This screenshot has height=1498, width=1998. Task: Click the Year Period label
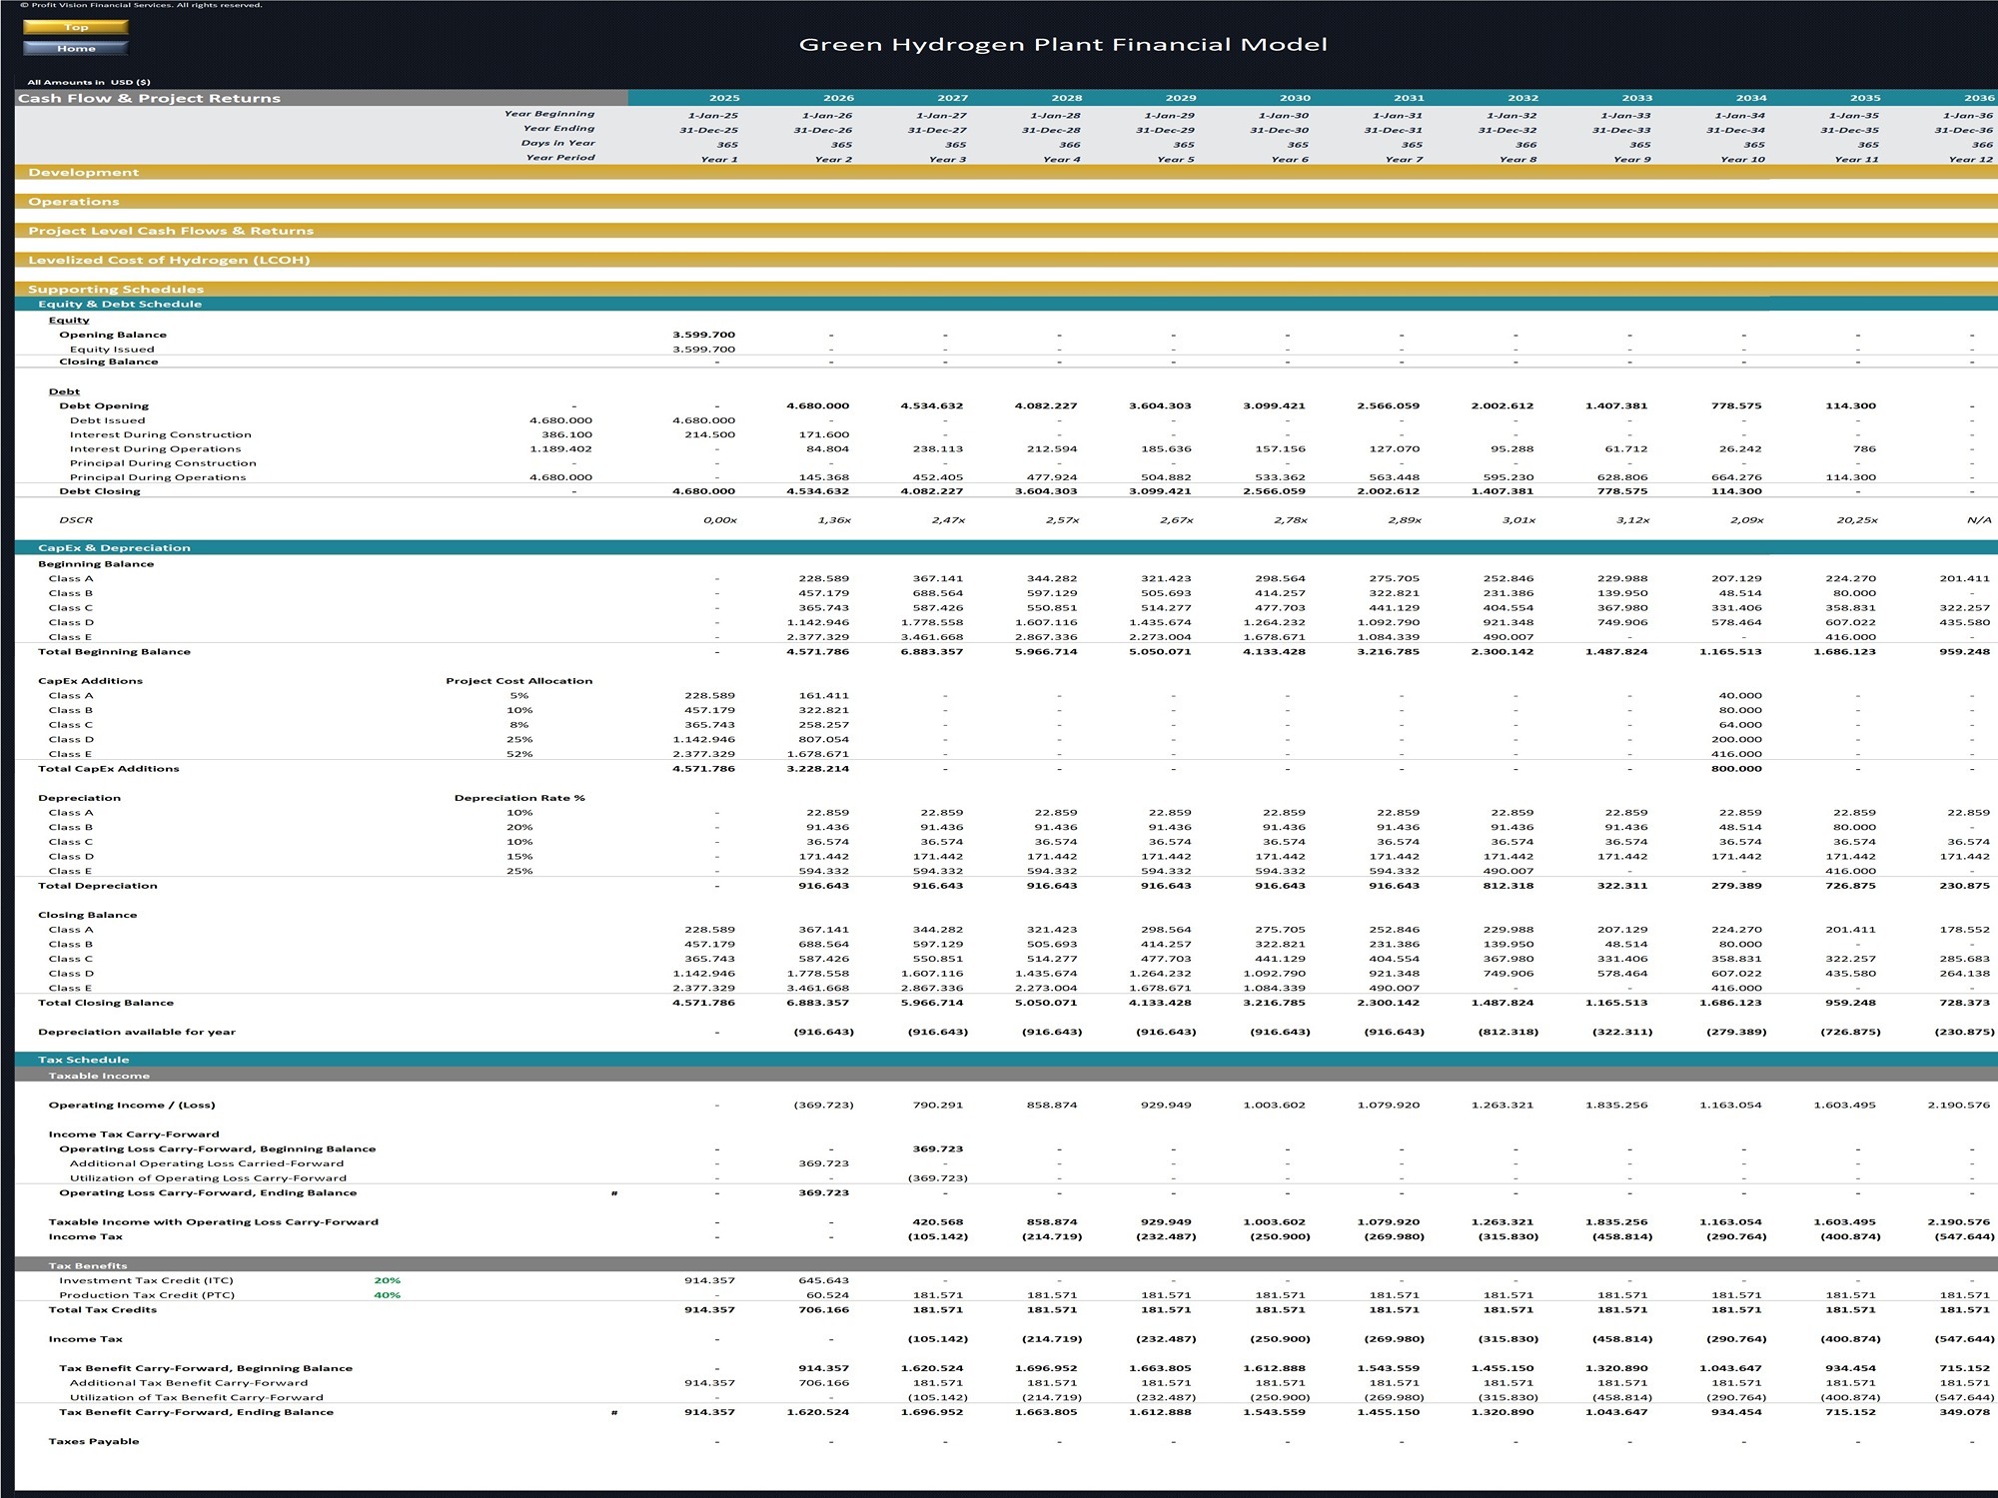560,158
